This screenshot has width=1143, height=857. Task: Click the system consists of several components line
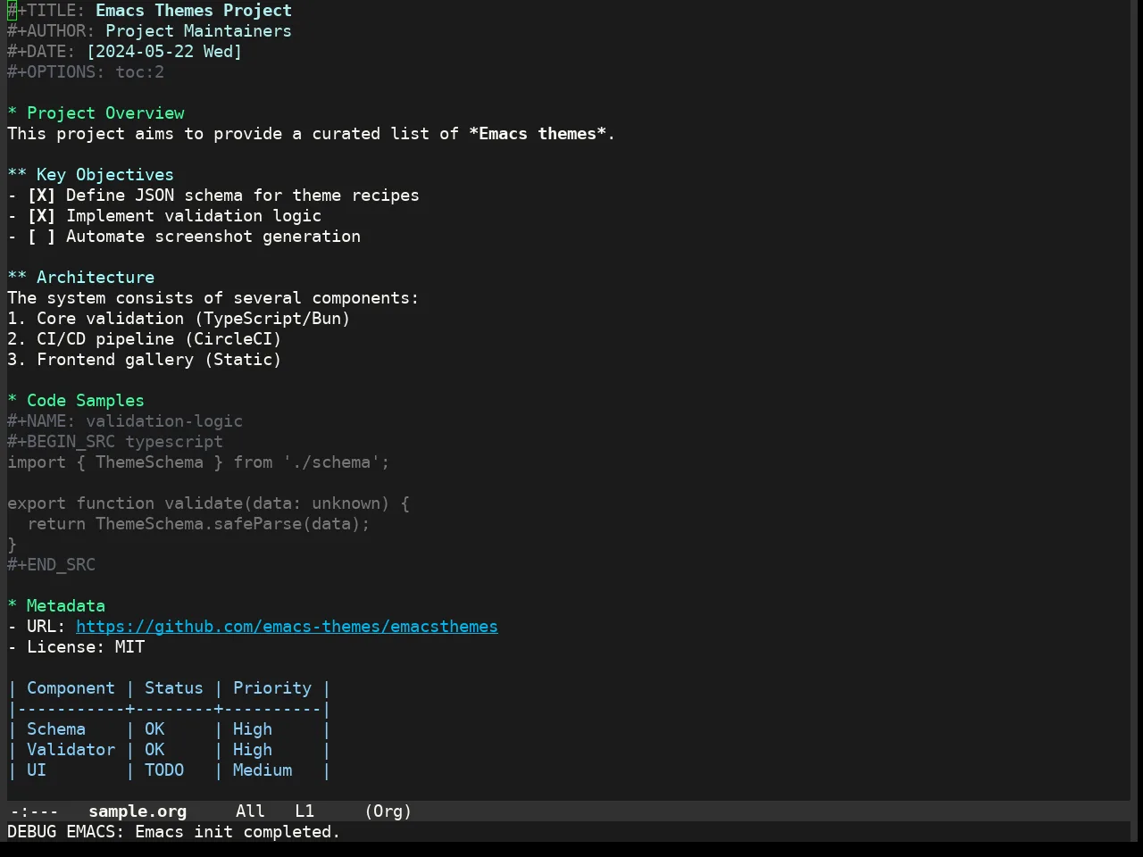pyautogui.click(x=213, y=298)
